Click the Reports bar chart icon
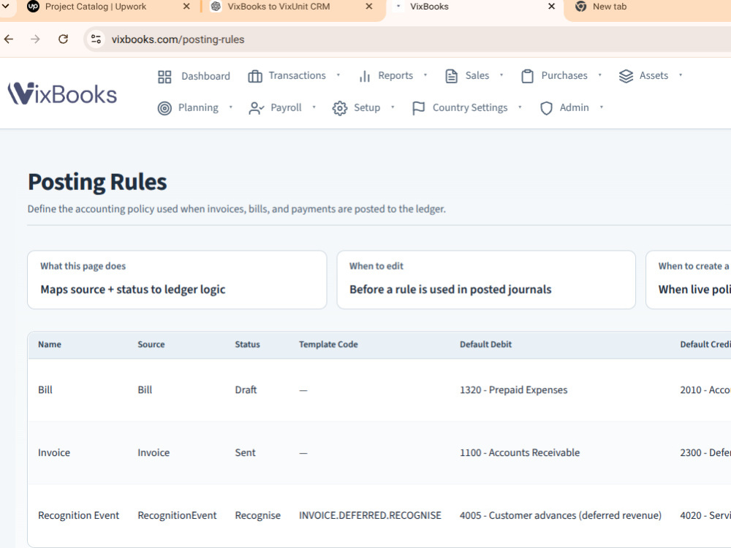The width and height of the screenshot is (731, 548). [x=365, y=76]
